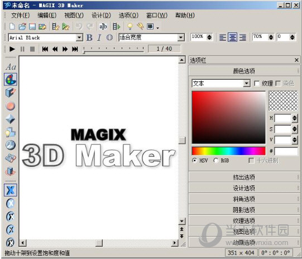Select the globe texture tool in sidebar

(x=11, y=145)
